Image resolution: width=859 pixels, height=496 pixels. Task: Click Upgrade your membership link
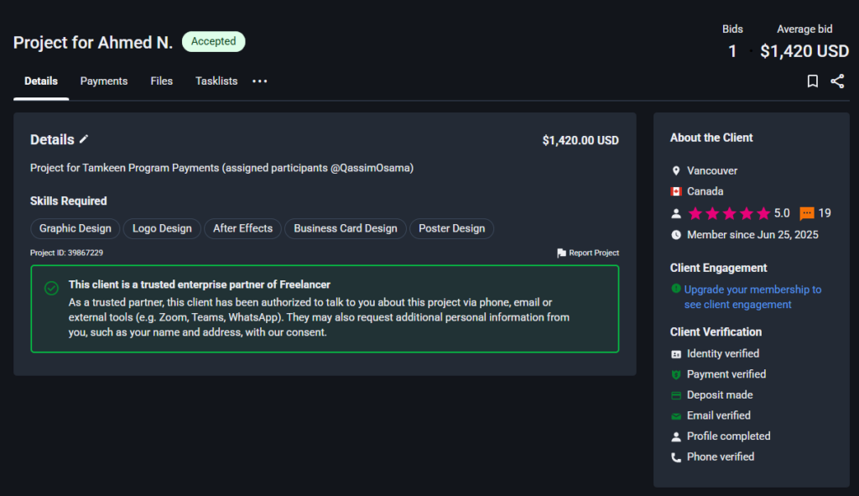pos(752,290)
